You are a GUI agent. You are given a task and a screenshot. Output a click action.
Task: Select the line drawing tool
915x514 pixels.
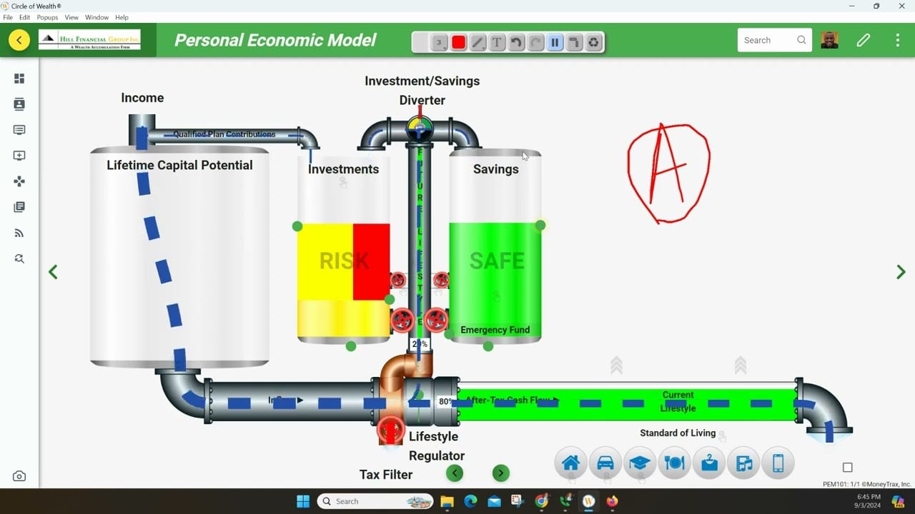click(x=478, y=42)
